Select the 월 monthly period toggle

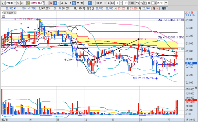[x=66, y=3]
